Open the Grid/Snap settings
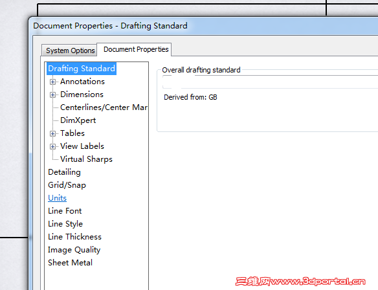Screen dimensions: 378x290 click(x=67, y=185)
